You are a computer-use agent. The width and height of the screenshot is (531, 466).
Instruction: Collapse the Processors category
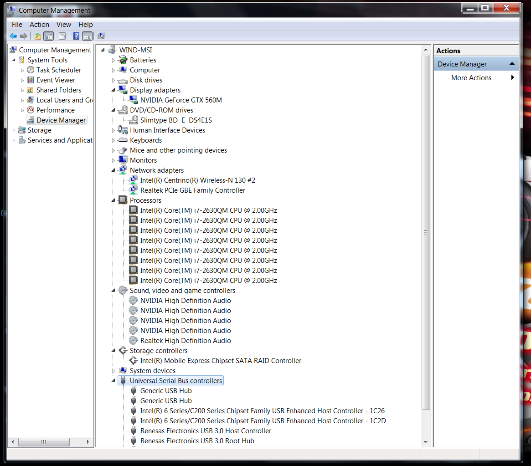click(114, 200)
